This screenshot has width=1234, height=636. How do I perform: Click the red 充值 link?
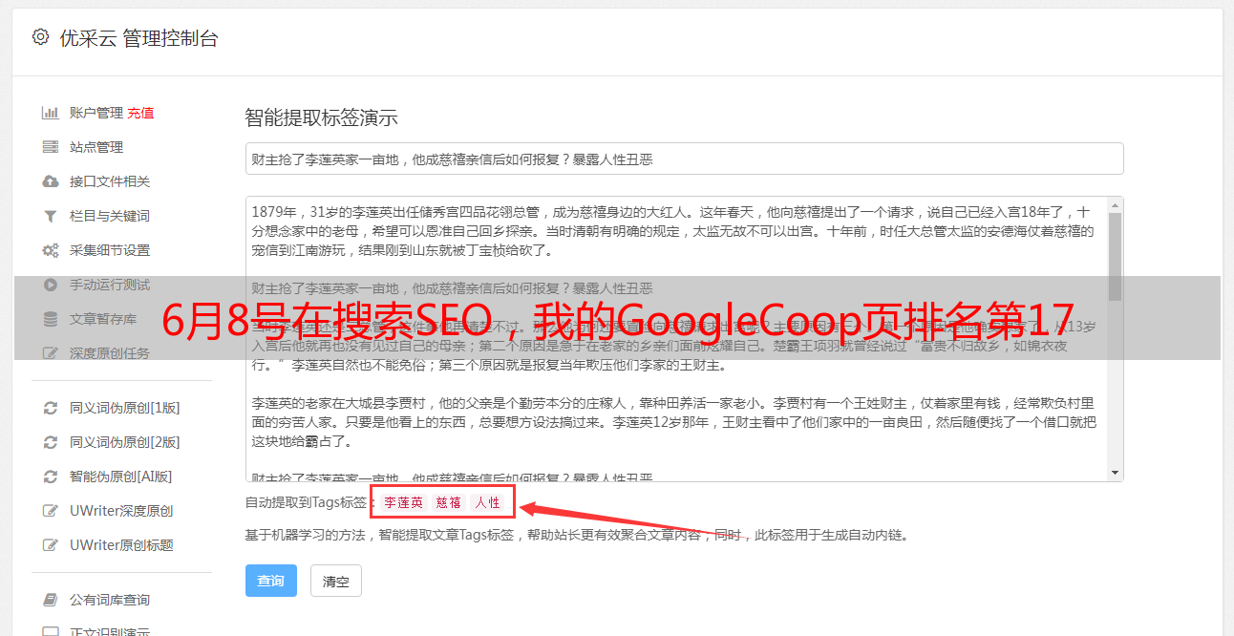coord(140,113)
